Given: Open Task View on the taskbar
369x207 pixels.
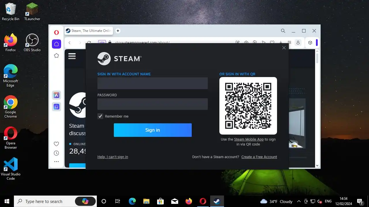Looking at the screenshot, I should pyautogui.click(x=118, y=201).
